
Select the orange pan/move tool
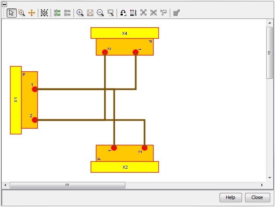pos(32,13)
